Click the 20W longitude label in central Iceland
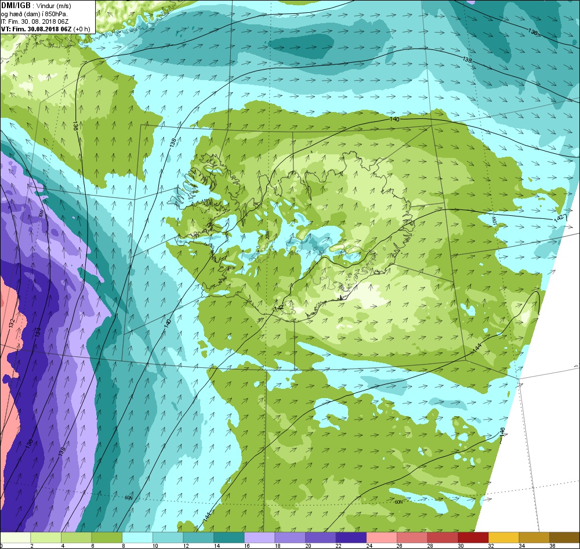The width and height of the screenshot is (580, 549). [x=267, y=236]
